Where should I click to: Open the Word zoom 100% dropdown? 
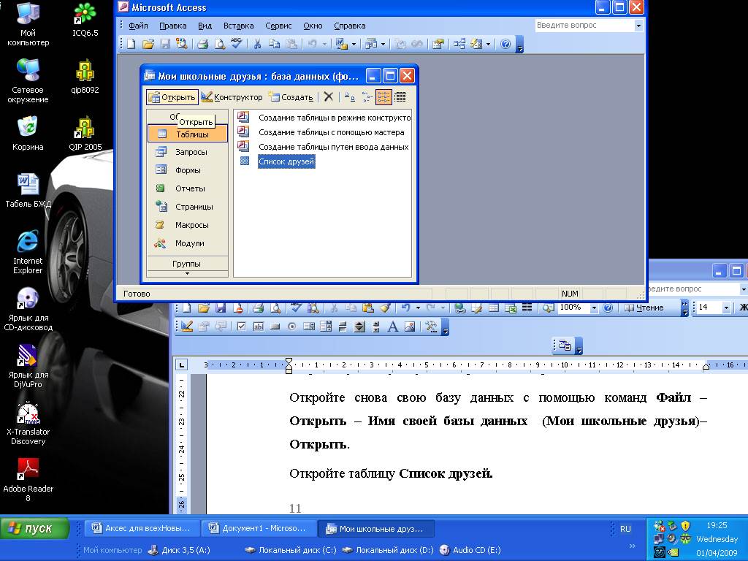tap(594, 308)
